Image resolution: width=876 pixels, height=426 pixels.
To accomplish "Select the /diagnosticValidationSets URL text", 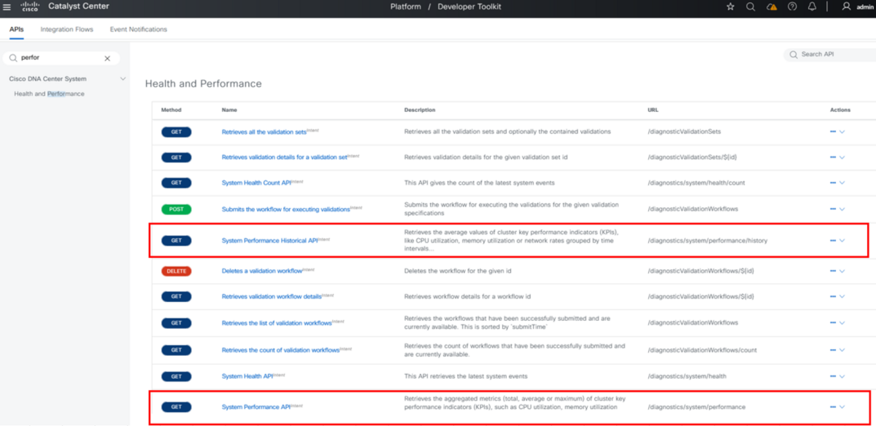I will (x=684, y=132).
